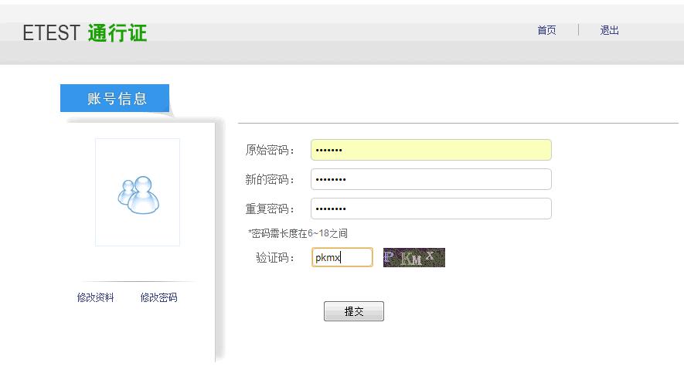
Task: Click the 验证码 field label
Action: pos(275,257)
